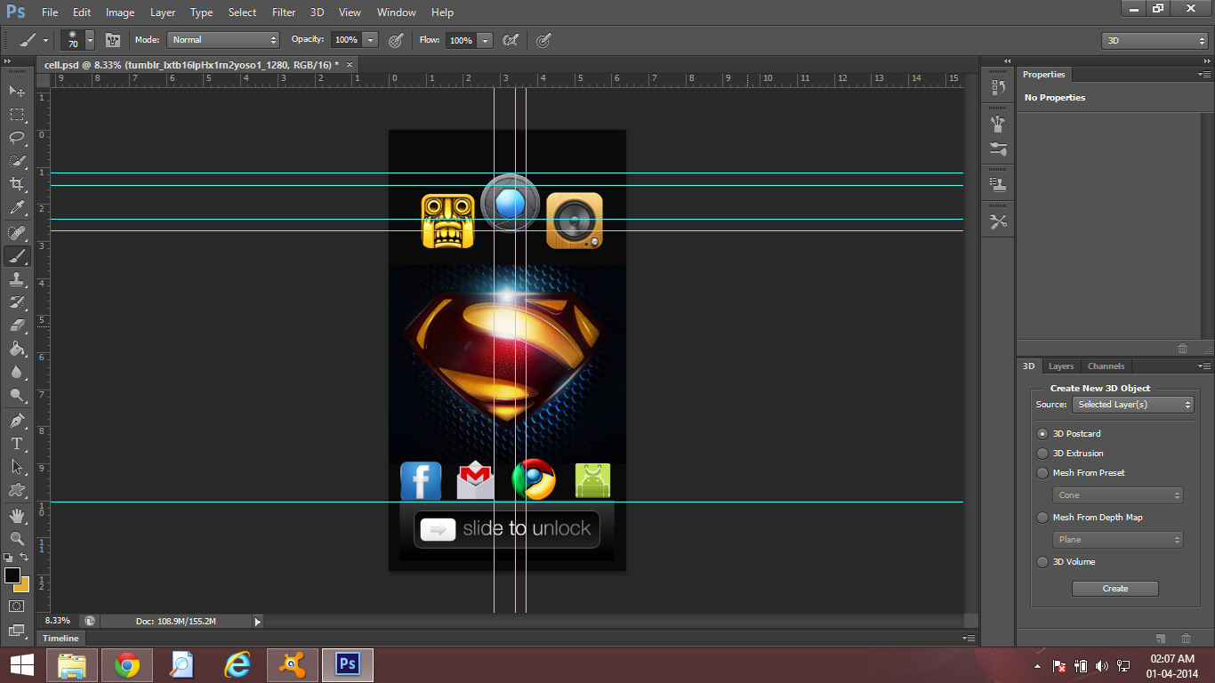Select the Crop tool

coord(17,184)
